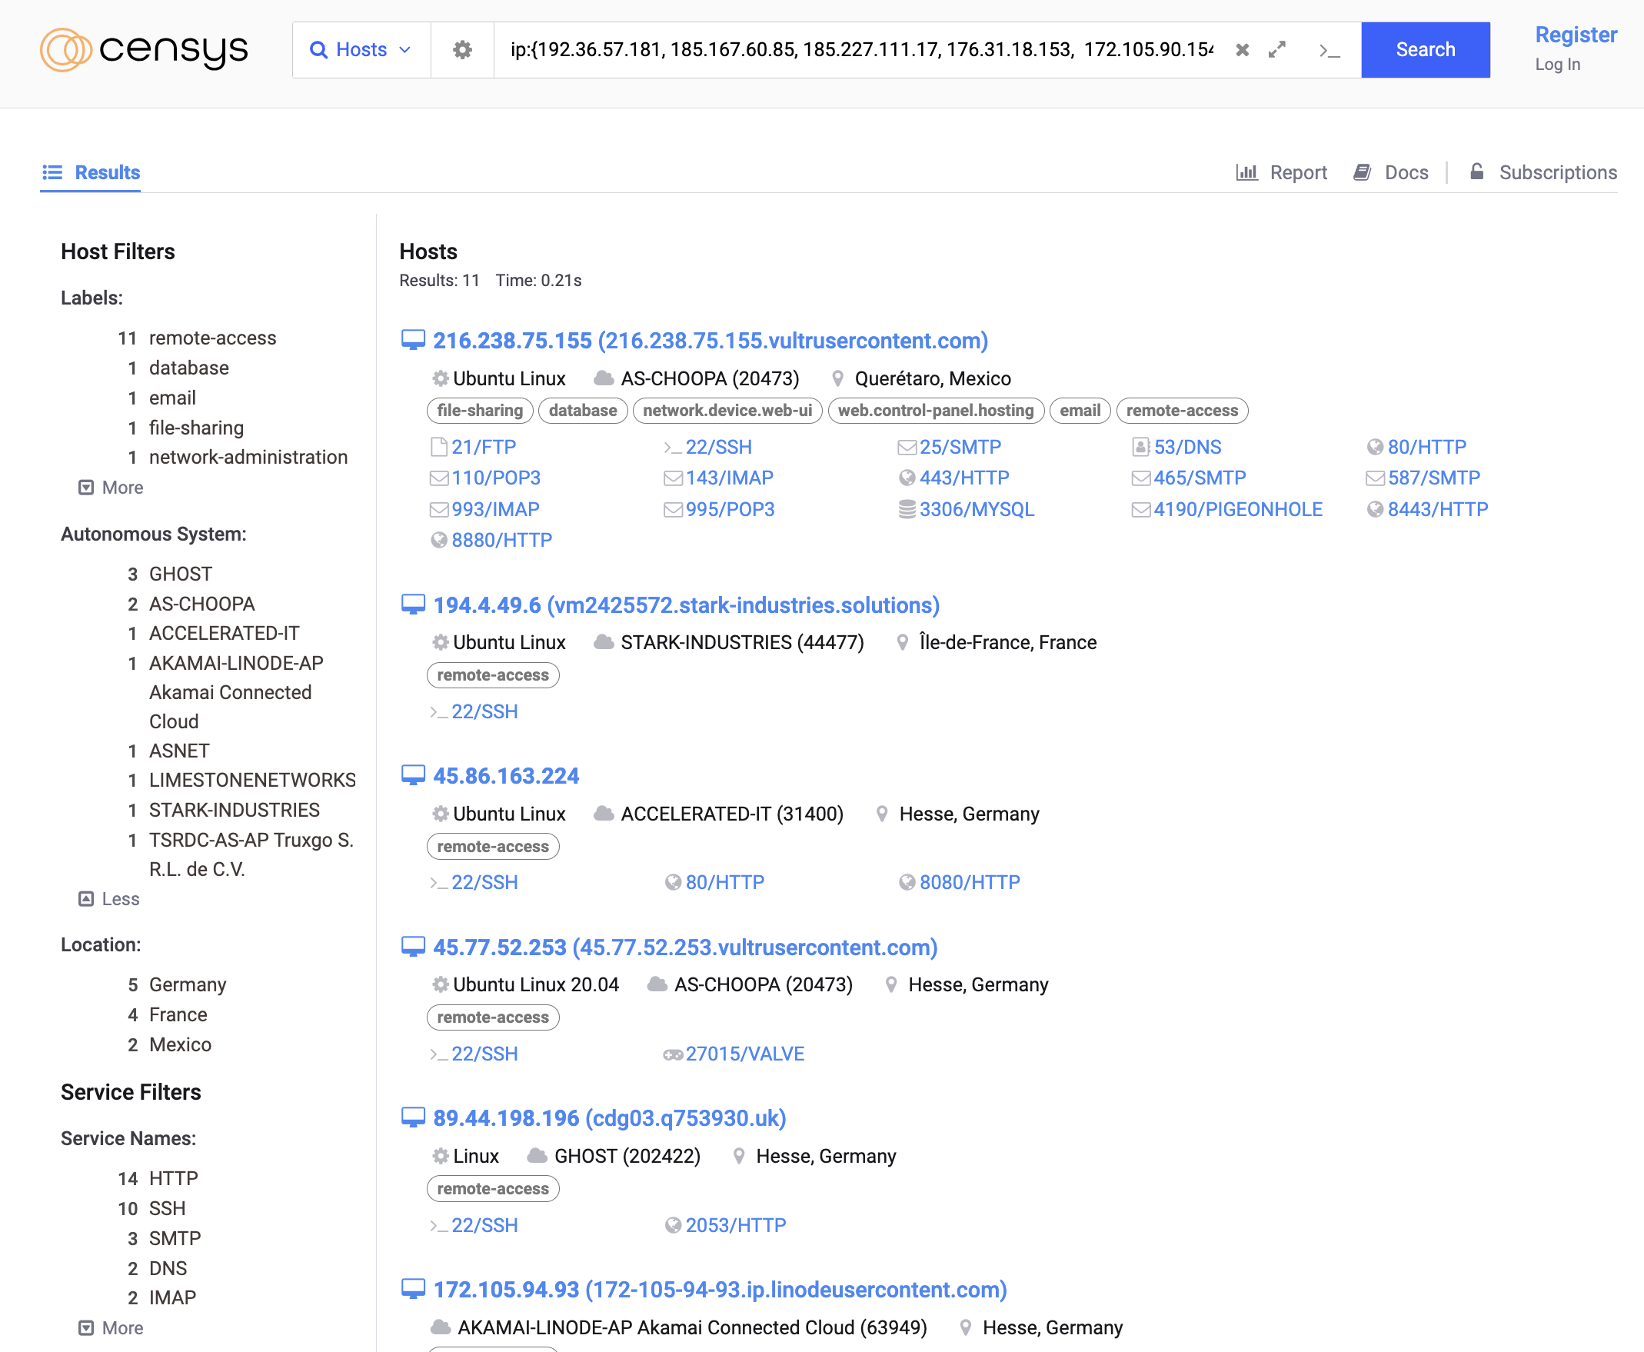Open the Register link

1576,35
